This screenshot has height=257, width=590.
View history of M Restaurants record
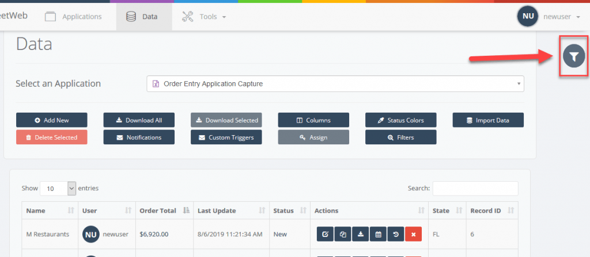coord(396,234)
